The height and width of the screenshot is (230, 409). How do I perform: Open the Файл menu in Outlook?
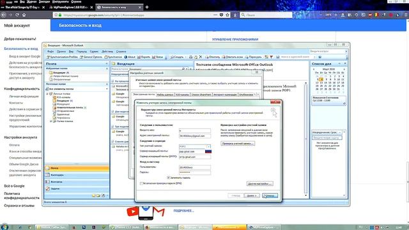tap(50, 52)
